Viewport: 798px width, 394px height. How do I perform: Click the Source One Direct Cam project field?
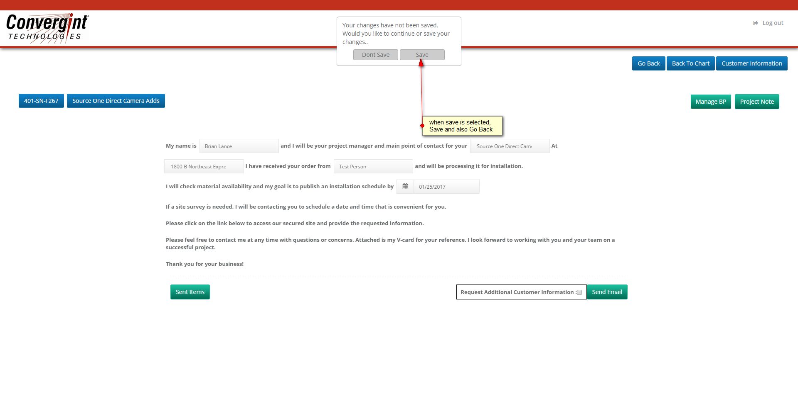coord(510,146)
